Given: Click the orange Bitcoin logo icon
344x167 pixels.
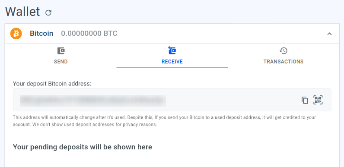Looking at the screenshot, I should coord(16,34).
